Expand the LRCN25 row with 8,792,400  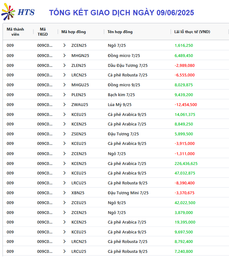(x=65, y=241)
